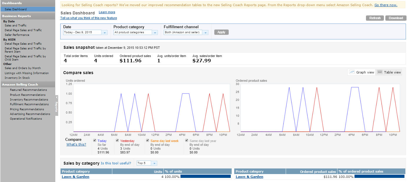Click the Apply filter button
408x182 pixels.
point(221,32)
